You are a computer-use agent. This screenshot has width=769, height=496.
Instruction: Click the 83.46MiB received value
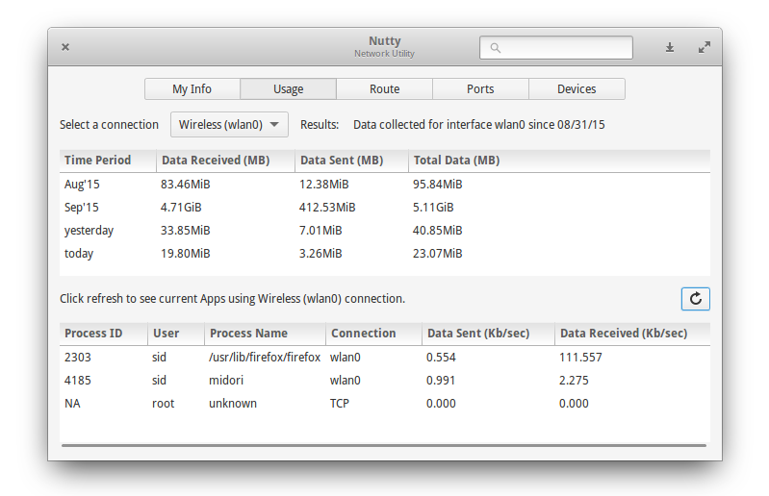(x=186, y=185)
